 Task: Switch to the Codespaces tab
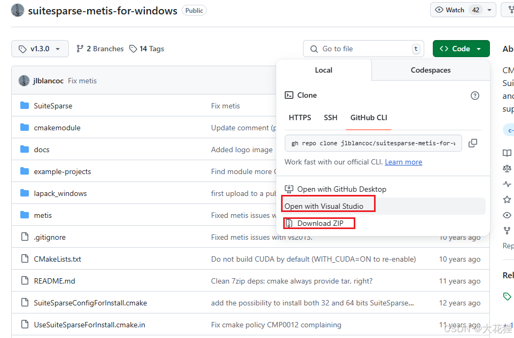[x=431, y=70]
